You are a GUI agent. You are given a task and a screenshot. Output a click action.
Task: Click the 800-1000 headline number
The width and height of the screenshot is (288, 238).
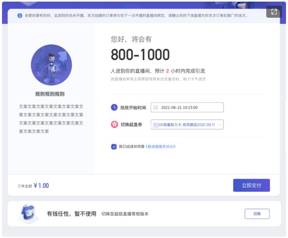click(140, 55)
